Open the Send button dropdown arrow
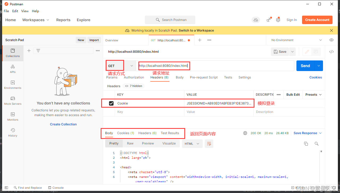The height and width of the screenshot is (193, 340). (x=319, y=66)
